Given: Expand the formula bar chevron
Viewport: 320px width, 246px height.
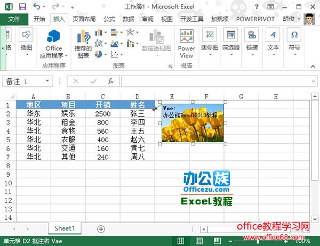Looking at the screenshot, I should [x=314, y=81].
